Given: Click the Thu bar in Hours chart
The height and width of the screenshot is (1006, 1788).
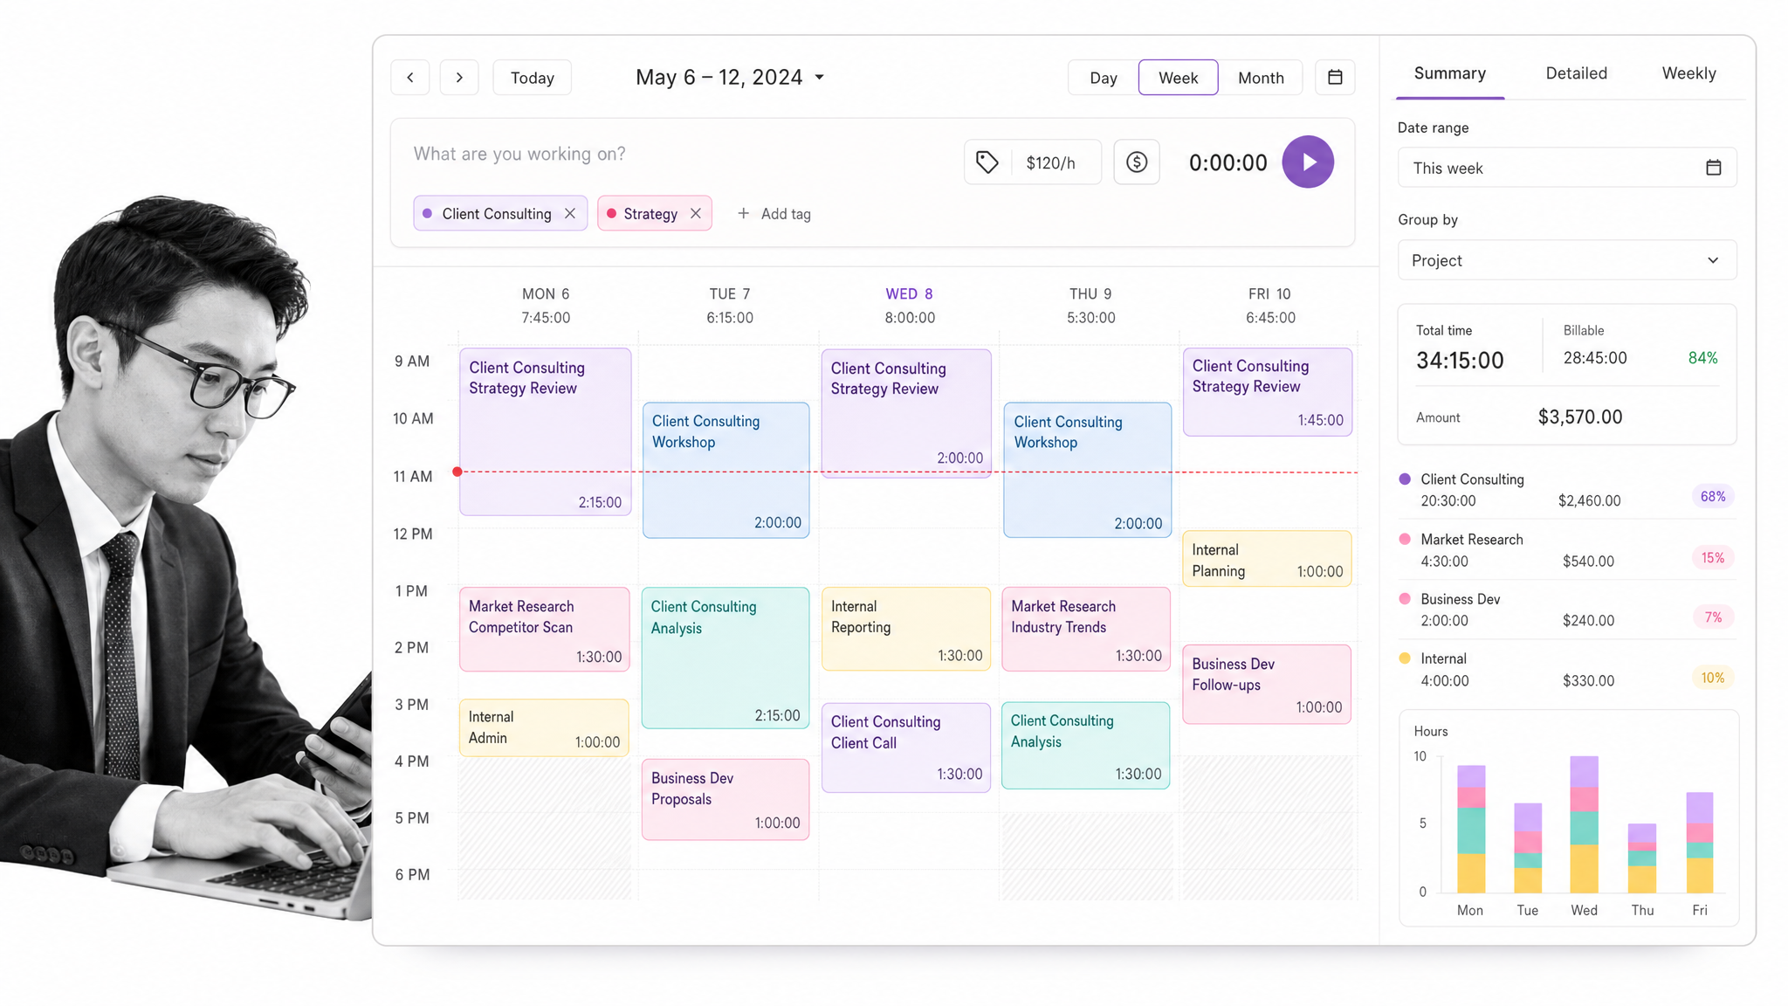Looking at the screenshot, I should [1642, 858].
